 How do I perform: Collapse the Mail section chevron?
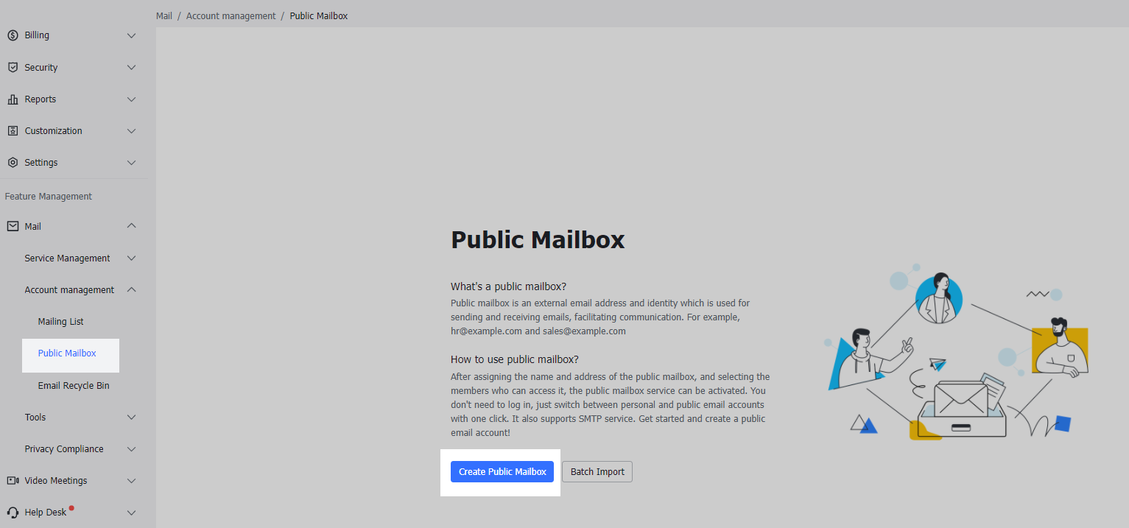click(x=131, y=225)
